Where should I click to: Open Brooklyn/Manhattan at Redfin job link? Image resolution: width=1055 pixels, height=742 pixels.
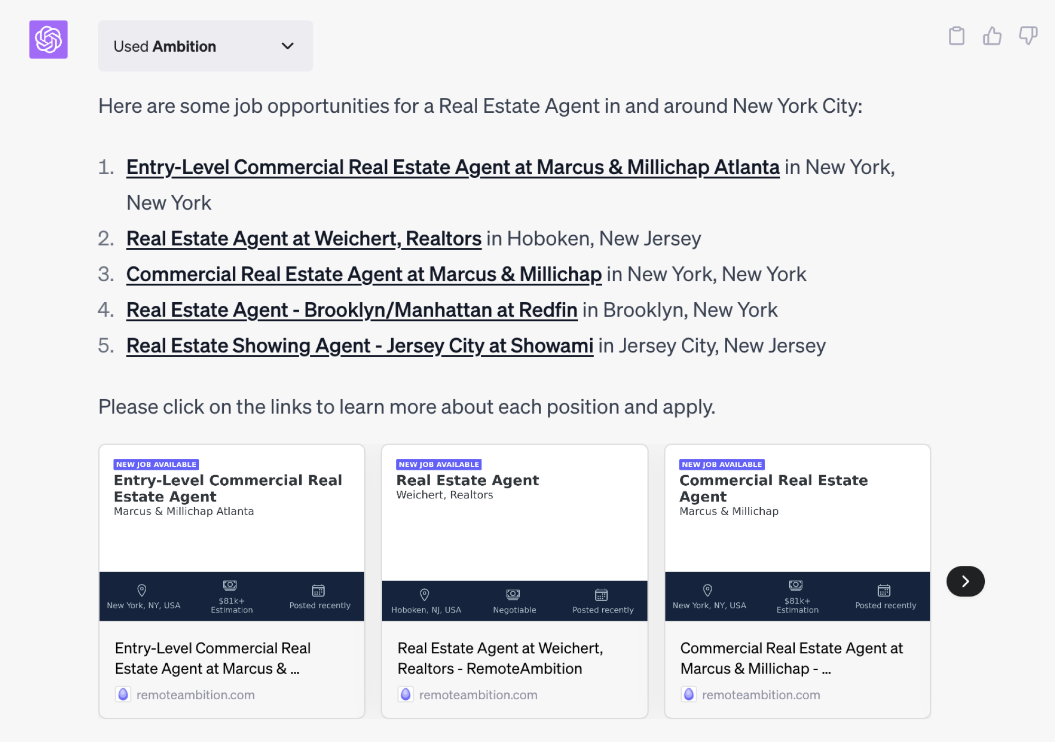click(x=352, y=310)
